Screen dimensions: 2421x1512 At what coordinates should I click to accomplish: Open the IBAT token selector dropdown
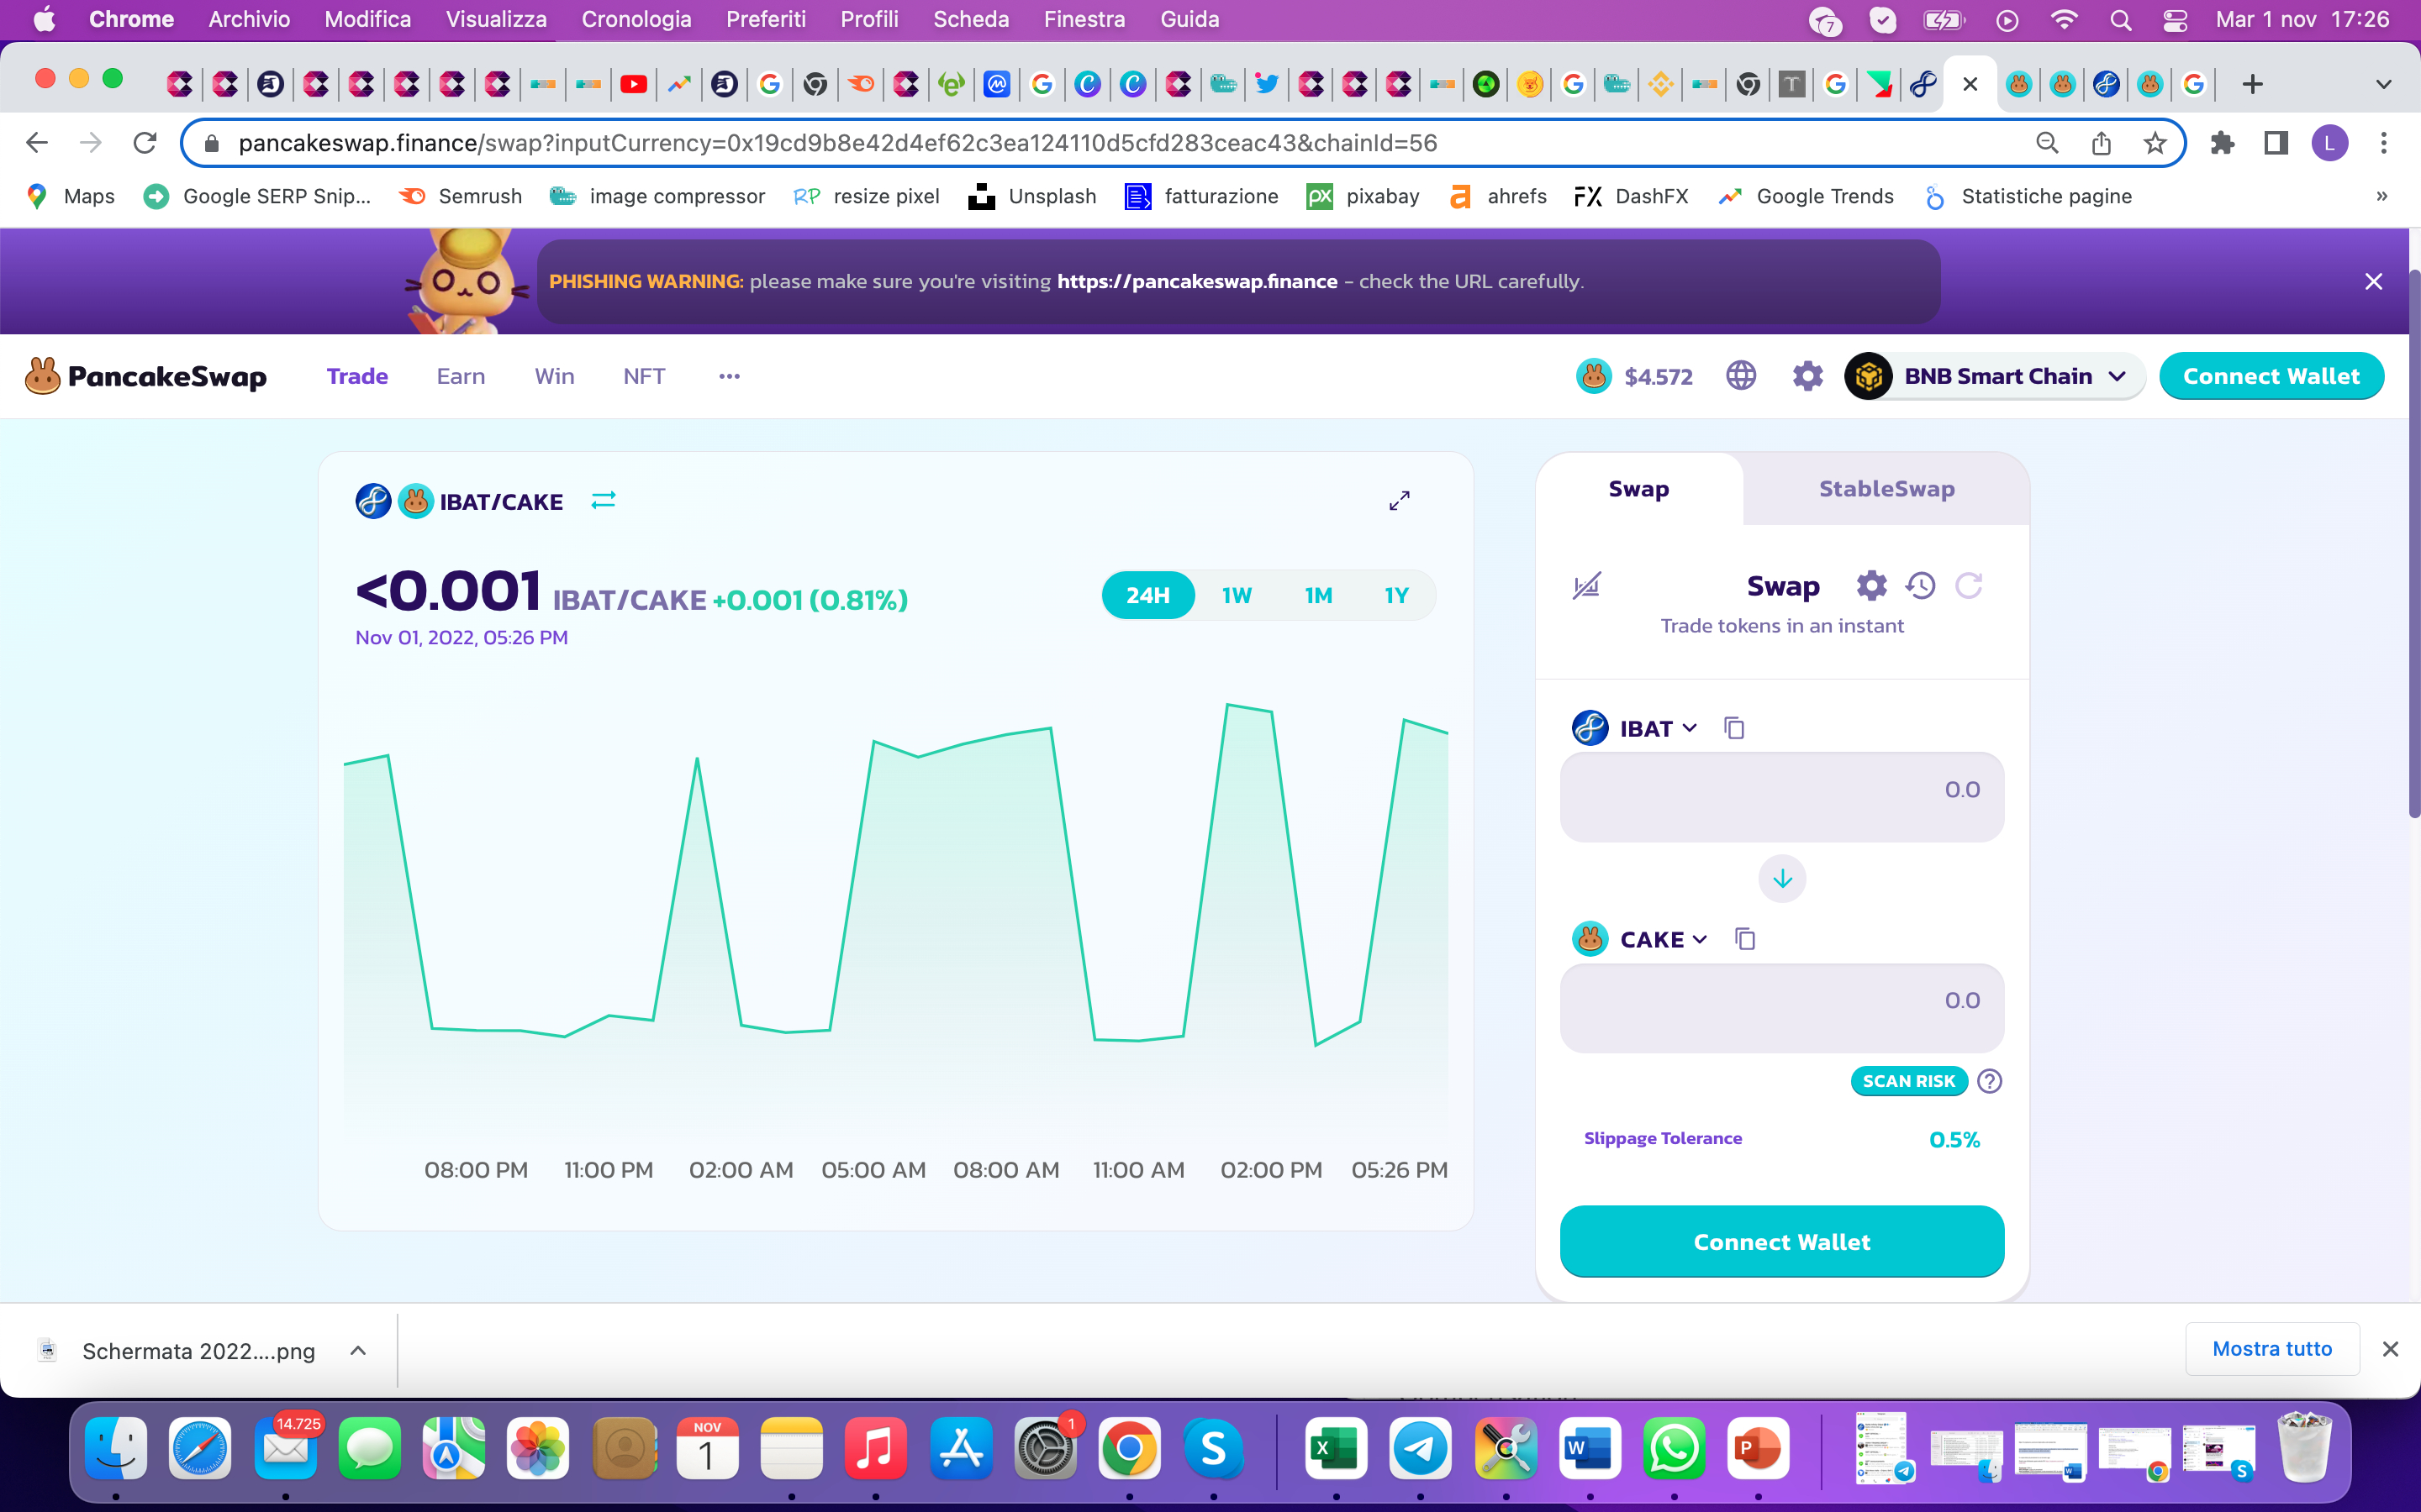[1636, 728]
